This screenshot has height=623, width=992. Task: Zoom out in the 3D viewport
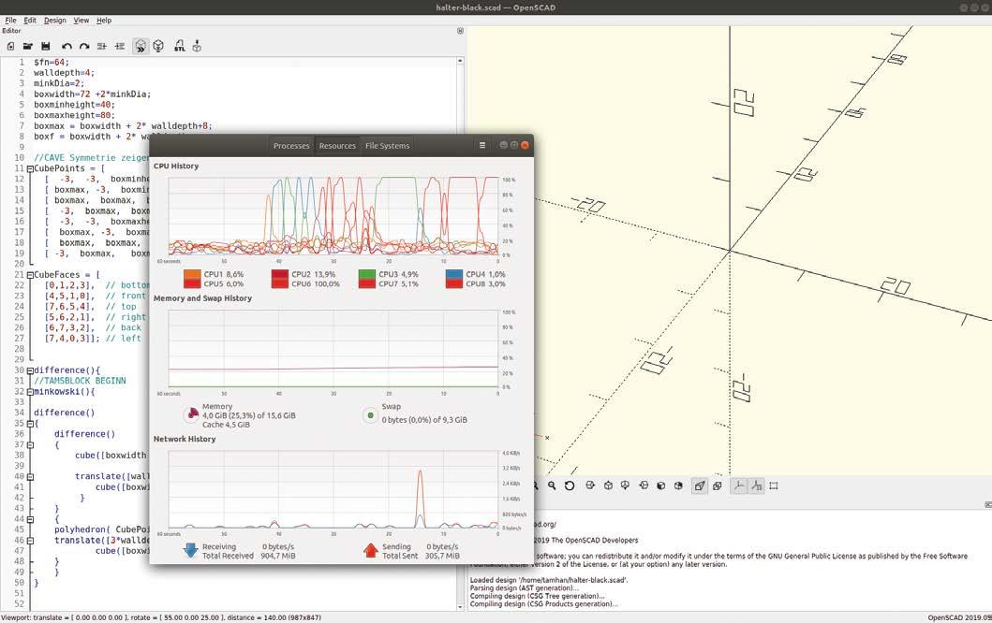(x=552, y=485)
